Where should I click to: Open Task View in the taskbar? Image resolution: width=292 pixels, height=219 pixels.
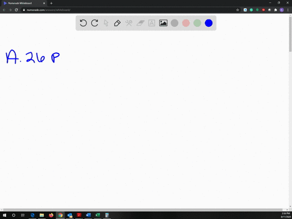point(23,215)
